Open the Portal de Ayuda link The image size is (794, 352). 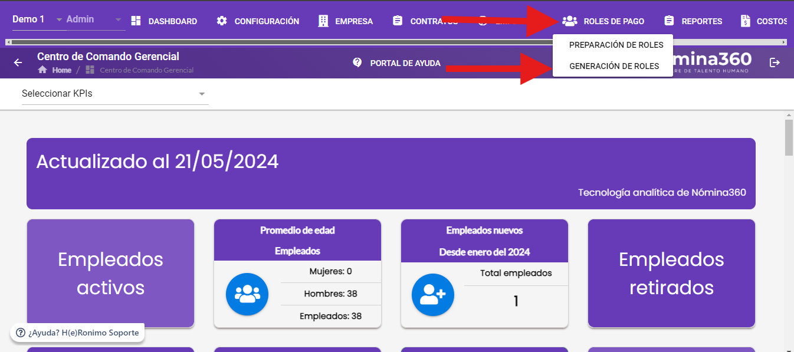(x=396, y=63)
